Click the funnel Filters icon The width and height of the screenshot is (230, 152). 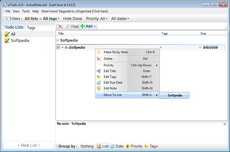point(7,19)
